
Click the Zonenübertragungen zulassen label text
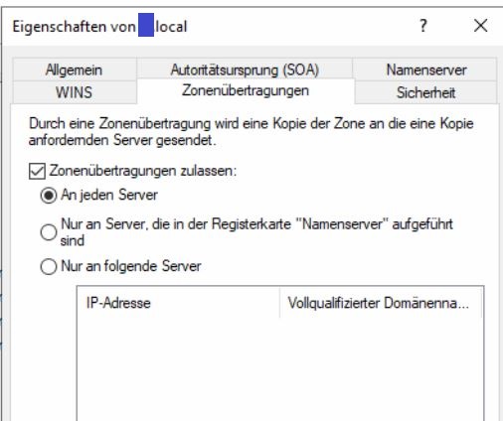click(x=143, y=171)
